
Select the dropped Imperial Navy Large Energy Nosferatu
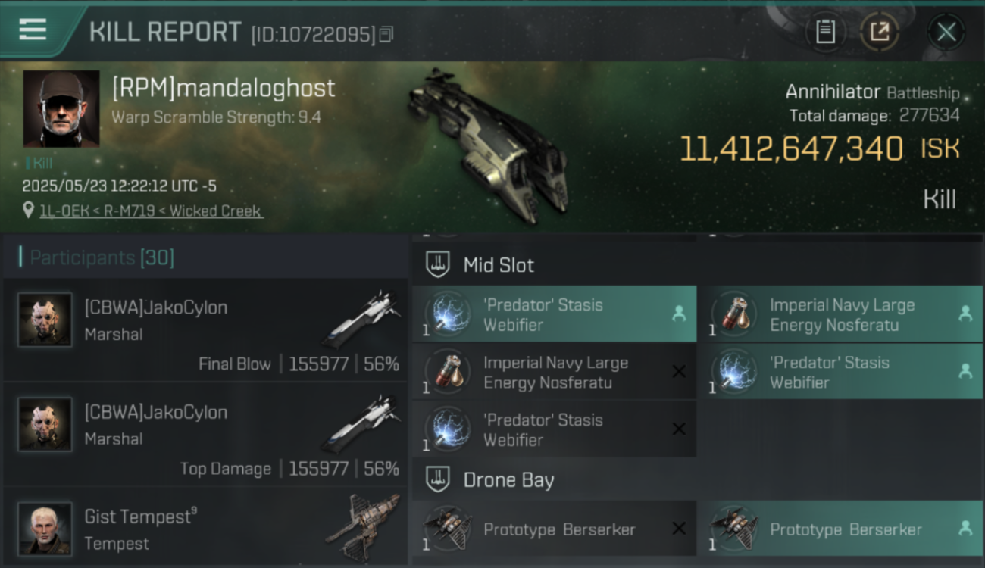[x=841, y=314]
